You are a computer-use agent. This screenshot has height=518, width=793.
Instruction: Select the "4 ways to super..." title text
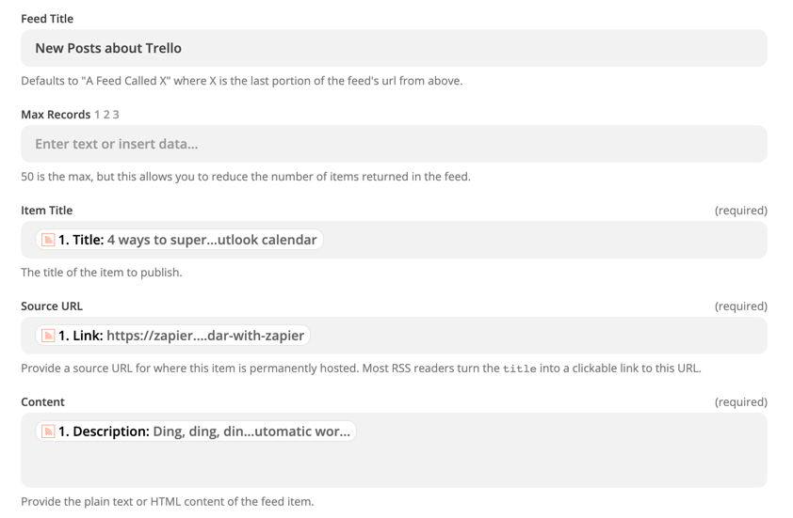click(212, 240)
